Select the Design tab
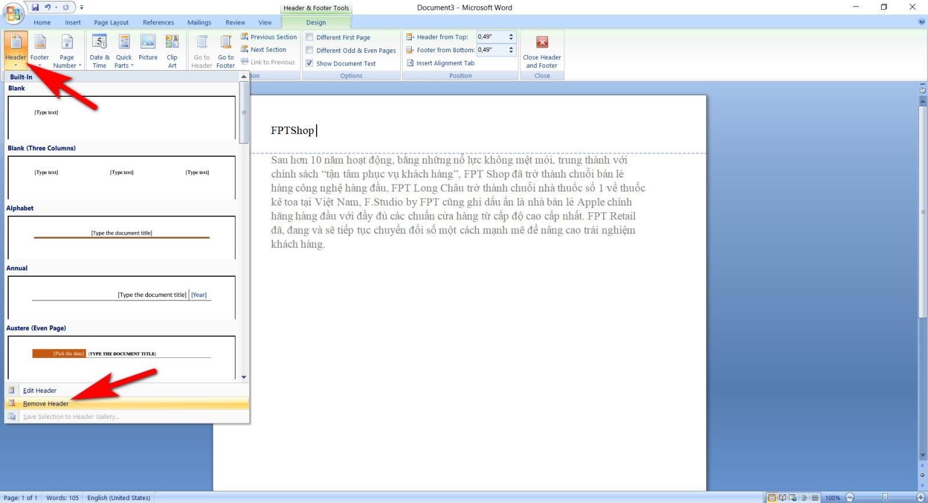Image resolution: width=928 pixels, height=503 pixels. 316,23
